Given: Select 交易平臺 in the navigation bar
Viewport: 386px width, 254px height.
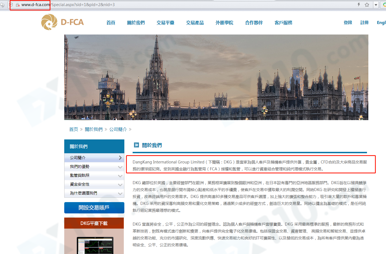Looking at the screenshot, I should [165, 23].
